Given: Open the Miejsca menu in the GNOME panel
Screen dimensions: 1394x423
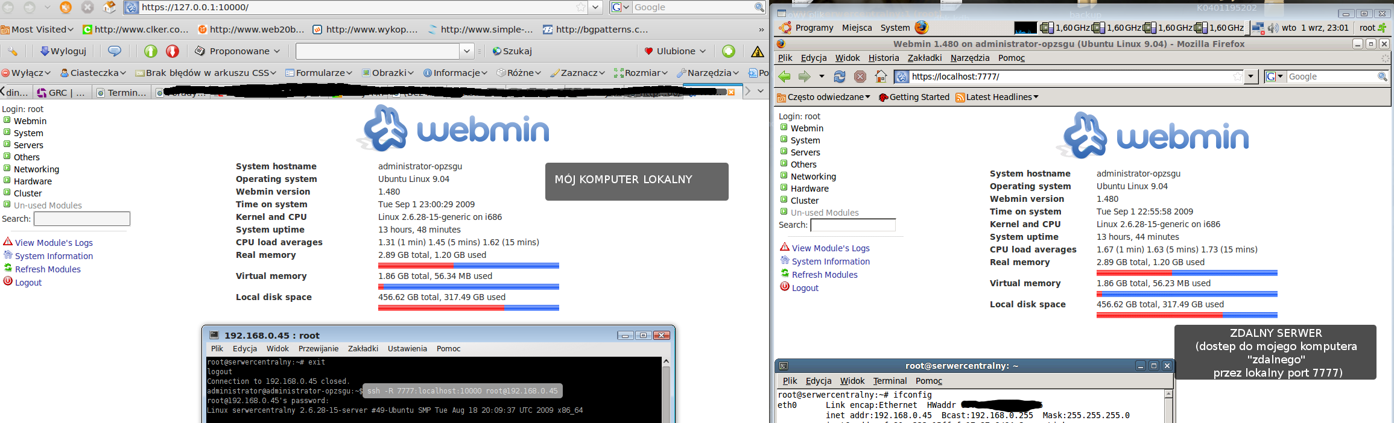Looking at the screenshot, I should pyautogui.click(x=857, y=28).
